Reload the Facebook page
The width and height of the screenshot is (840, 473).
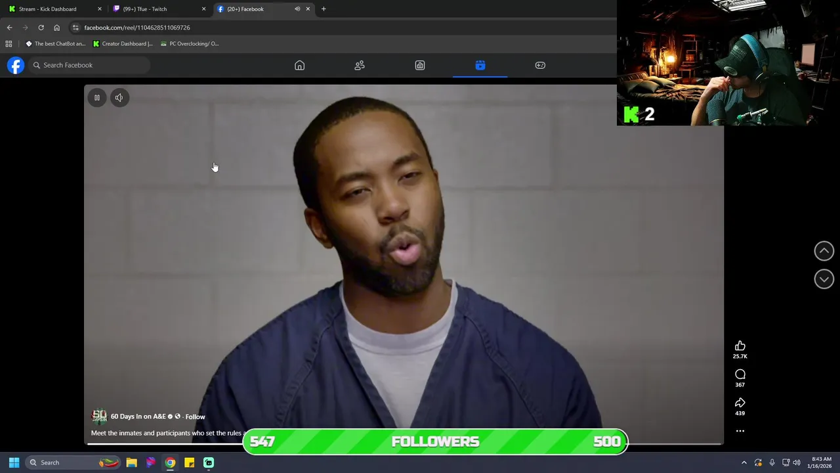point(41,28)
